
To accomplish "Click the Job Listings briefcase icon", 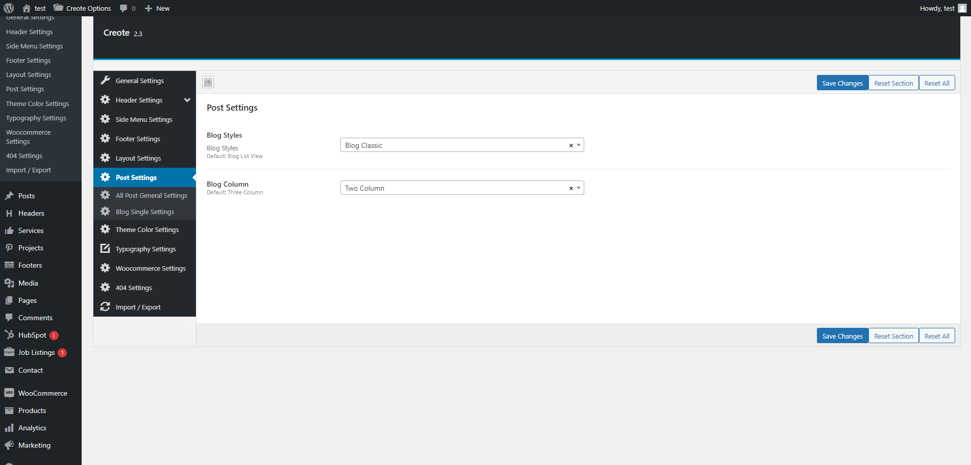I will [9, 352].
